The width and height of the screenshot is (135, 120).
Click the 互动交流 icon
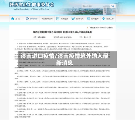click(73, 19)
